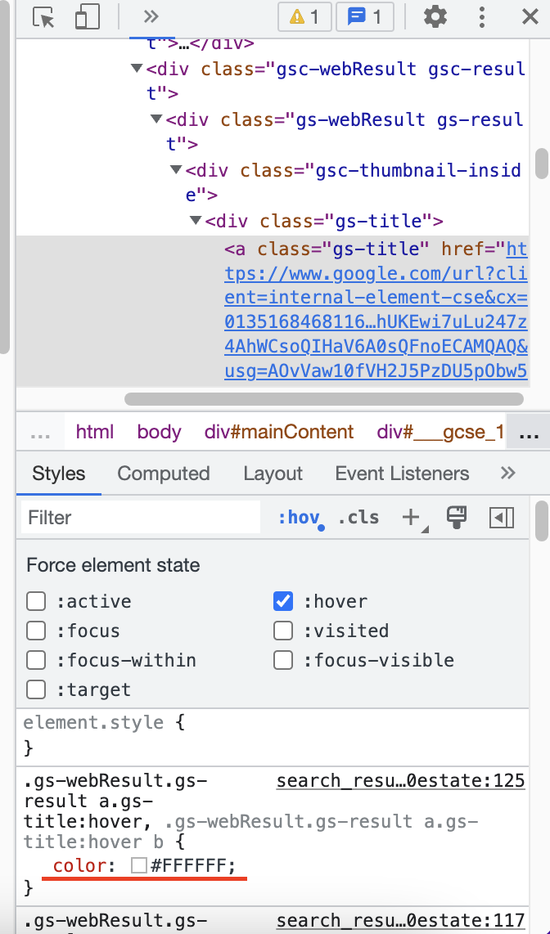Switch to the Computed tab
Viewport: 550px width, 934px height.
pos(163,473)
